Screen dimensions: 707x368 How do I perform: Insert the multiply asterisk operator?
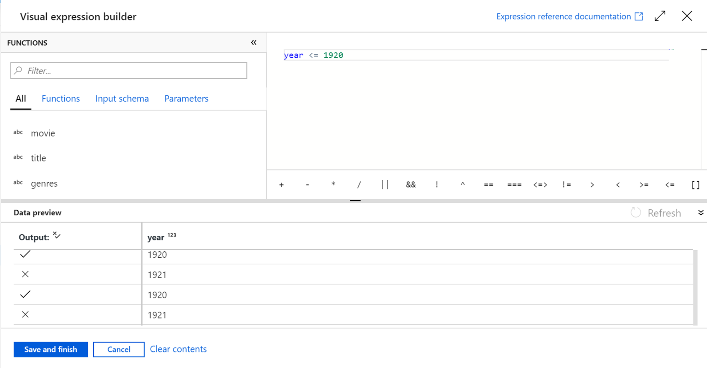click(333, 185)
